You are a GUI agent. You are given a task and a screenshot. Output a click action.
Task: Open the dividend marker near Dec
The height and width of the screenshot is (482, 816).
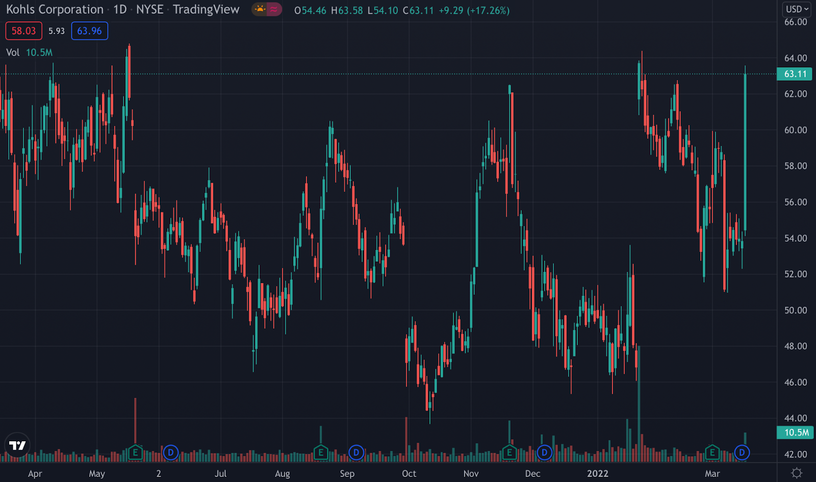[544, 452]
